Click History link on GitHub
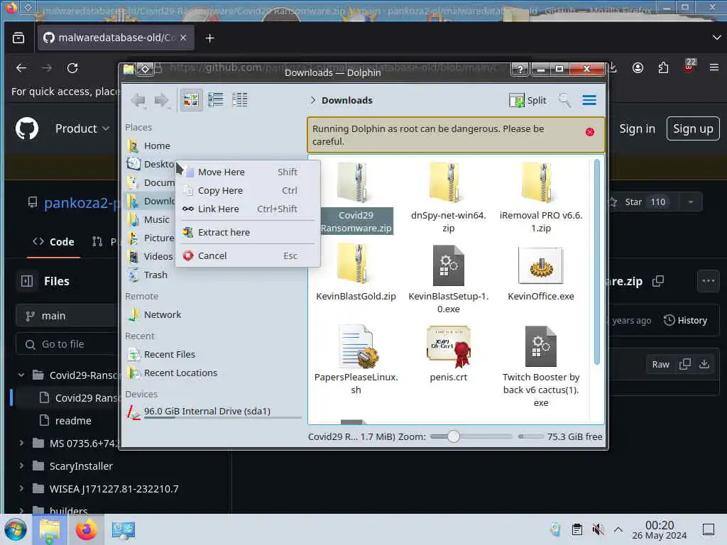This screenshot has height=545, width=727. (x=685, y=320)
